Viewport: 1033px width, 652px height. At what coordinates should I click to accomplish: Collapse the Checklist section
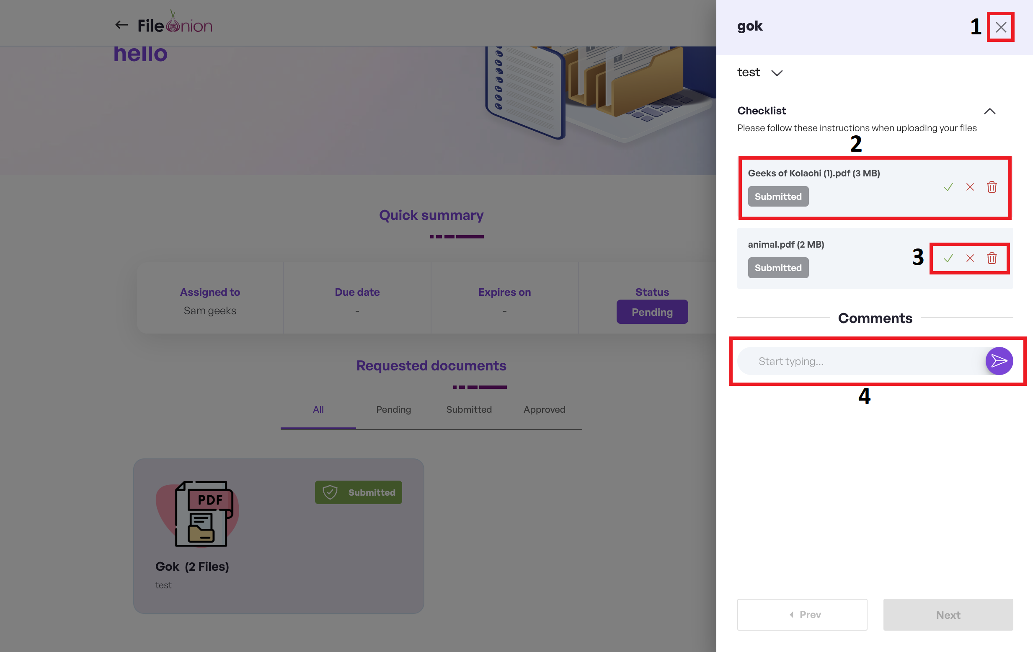[x=989, y=111]
